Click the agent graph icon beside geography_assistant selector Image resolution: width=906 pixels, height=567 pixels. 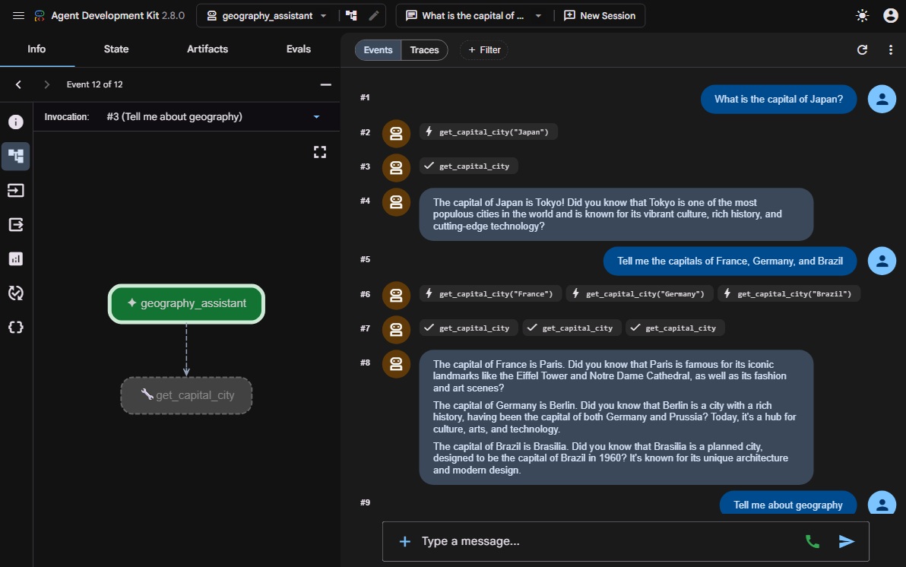click(x=351, y=16)
